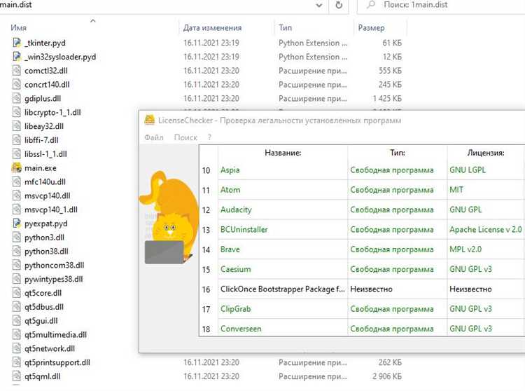Select the BCUninstaller program name
Image resolution: width=525 pixels, height=391 pixels.
pyautogui.click(x=244, y=230)
